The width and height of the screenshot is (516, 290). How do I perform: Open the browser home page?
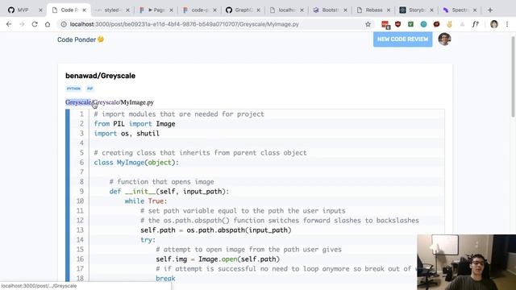(48, 24)
